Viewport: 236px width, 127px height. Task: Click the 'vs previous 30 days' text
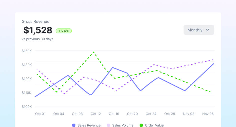tap(37, 39)
